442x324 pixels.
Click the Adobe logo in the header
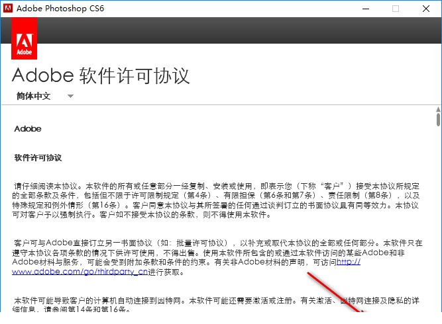(24, 38)
